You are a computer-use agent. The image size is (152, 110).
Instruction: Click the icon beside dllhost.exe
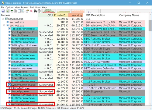9,62
